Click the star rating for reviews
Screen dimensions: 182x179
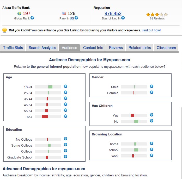(x=157, y=15)
